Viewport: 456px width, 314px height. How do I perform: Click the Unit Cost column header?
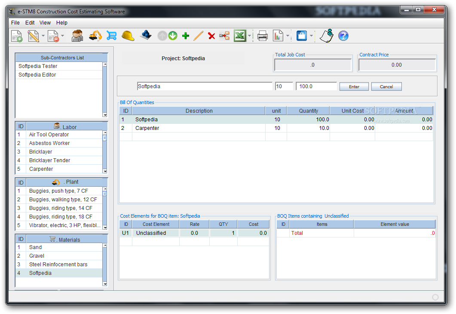click(352, 111)
